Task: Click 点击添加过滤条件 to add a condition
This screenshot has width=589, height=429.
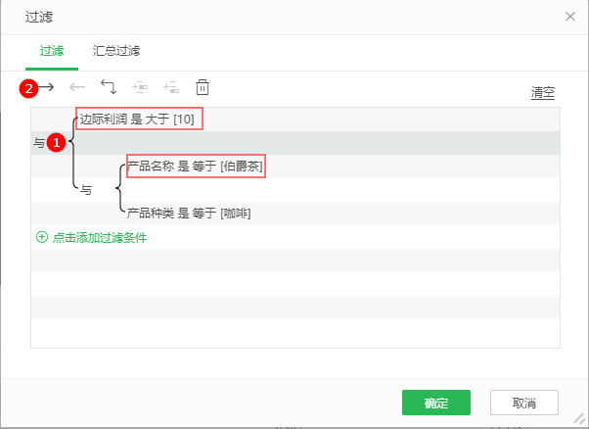Action: pos(100,237)
